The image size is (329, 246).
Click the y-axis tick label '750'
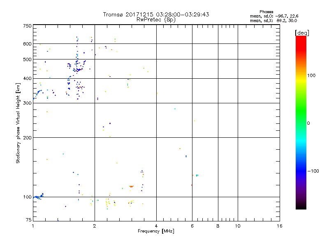point(27,26)
